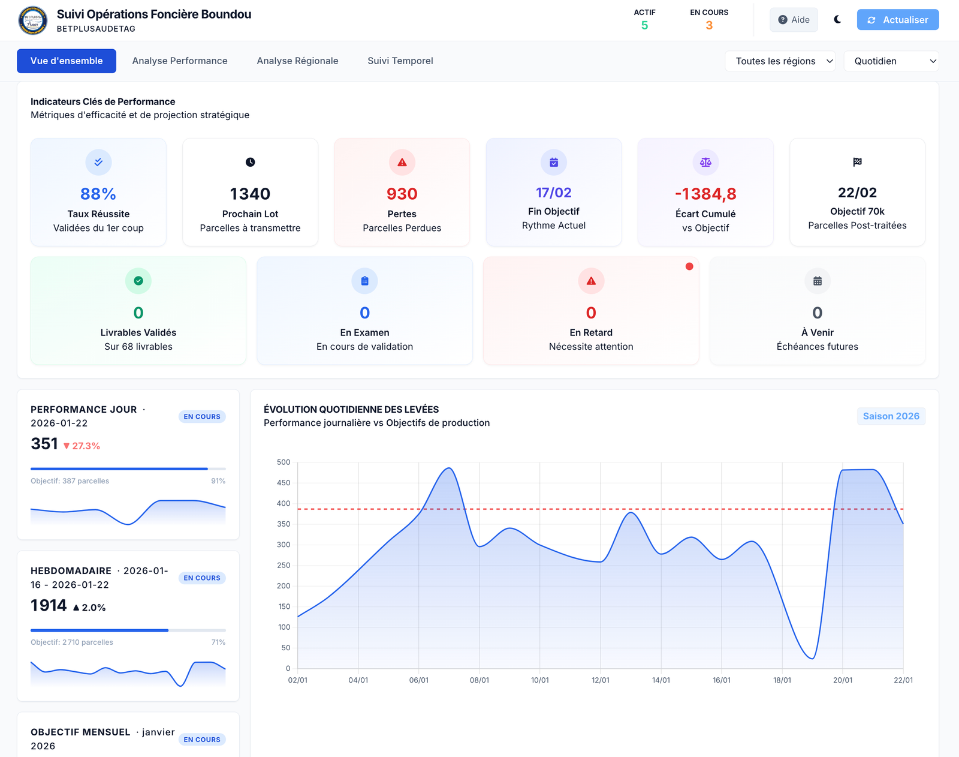Image resolution: width=959 pixels, height=757 pixels.
Task: Click the Performance Jour progress bar
Action: [128, 468]
